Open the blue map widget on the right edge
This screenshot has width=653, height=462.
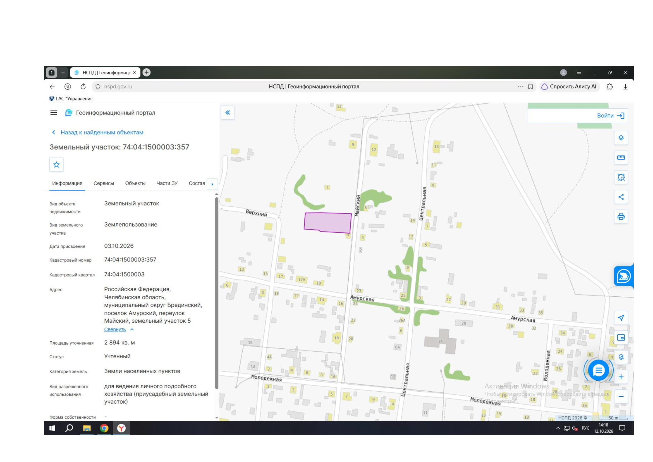tap(623, 276)
